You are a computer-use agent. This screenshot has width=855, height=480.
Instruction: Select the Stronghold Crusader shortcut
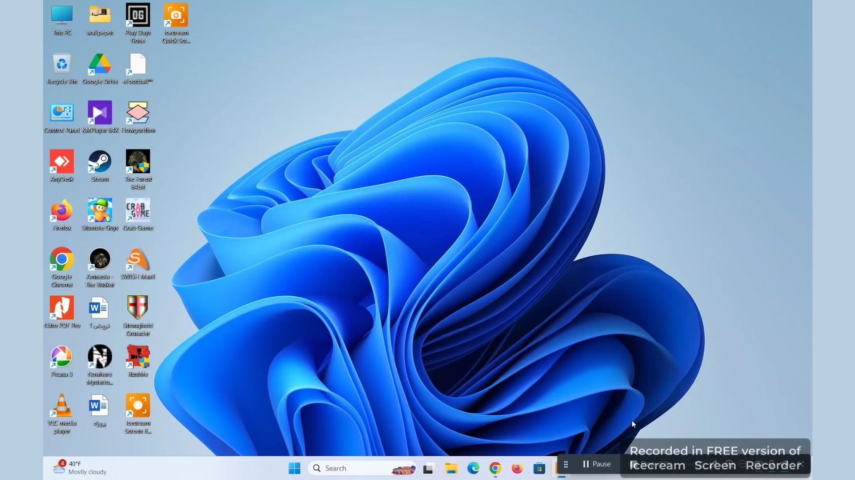(138, 309)
